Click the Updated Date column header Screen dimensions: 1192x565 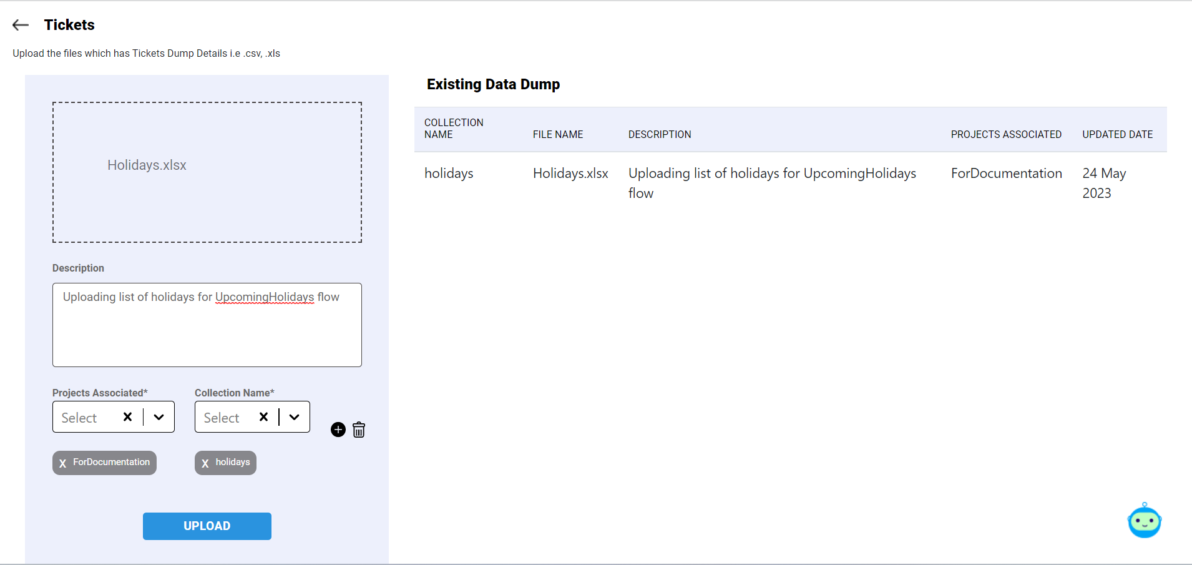point(1117,134)
